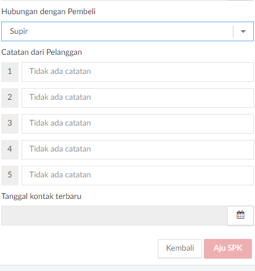Screen dimensions: 255x271
Task: Focus customer note field number 2
Action: 137,98
